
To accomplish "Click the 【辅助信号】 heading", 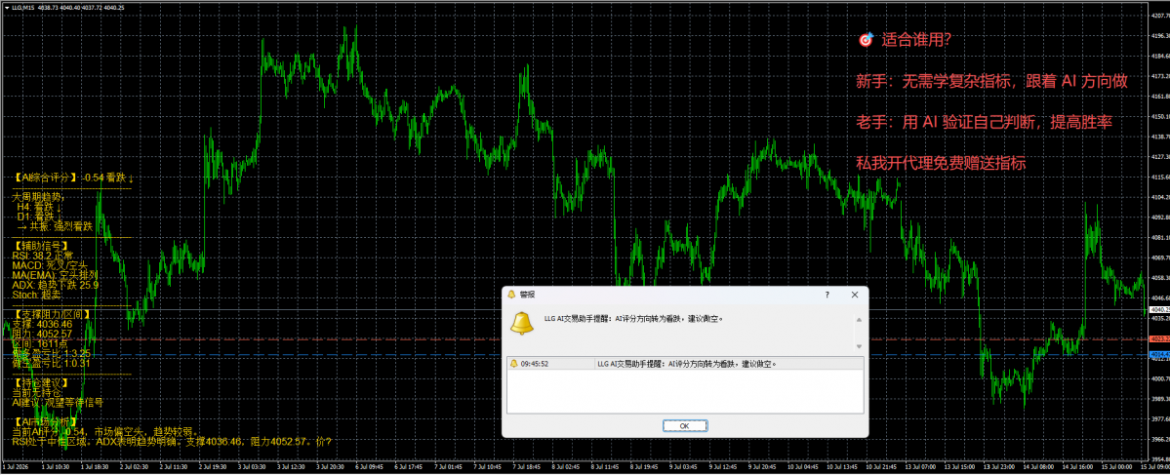I will coord(42,245).
